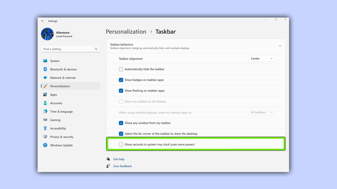Viewport: 337px width, 189px height.
Task: Open the Apps icon in sidebar
Action: pos(45,95)
